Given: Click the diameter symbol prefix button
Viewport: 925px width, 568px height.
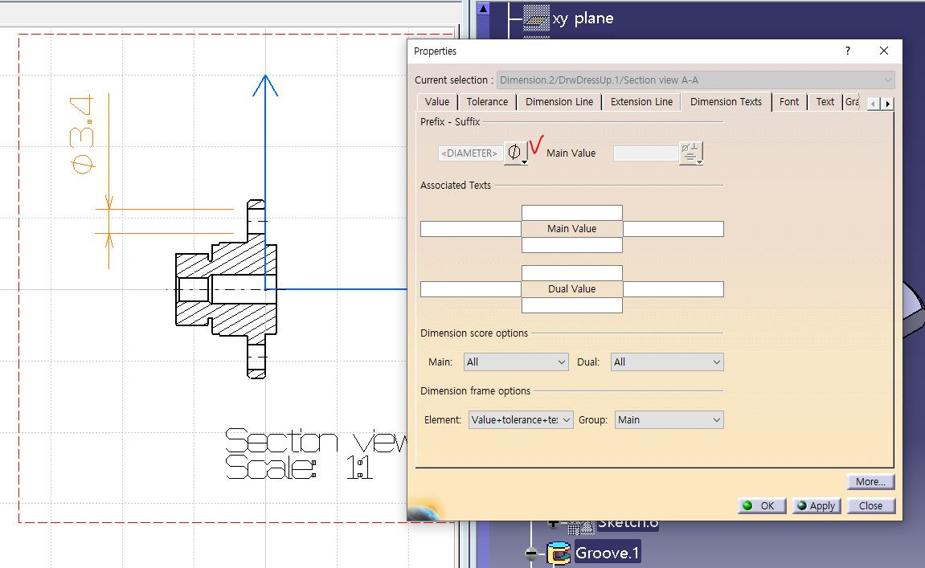Looking at the screenshot, I should [x=515, y=153].
